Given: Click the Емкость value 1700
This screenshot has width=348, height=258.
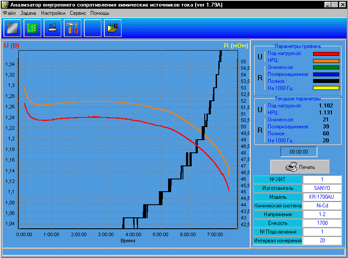Looking at the screenshot, I should coord(322,223).
